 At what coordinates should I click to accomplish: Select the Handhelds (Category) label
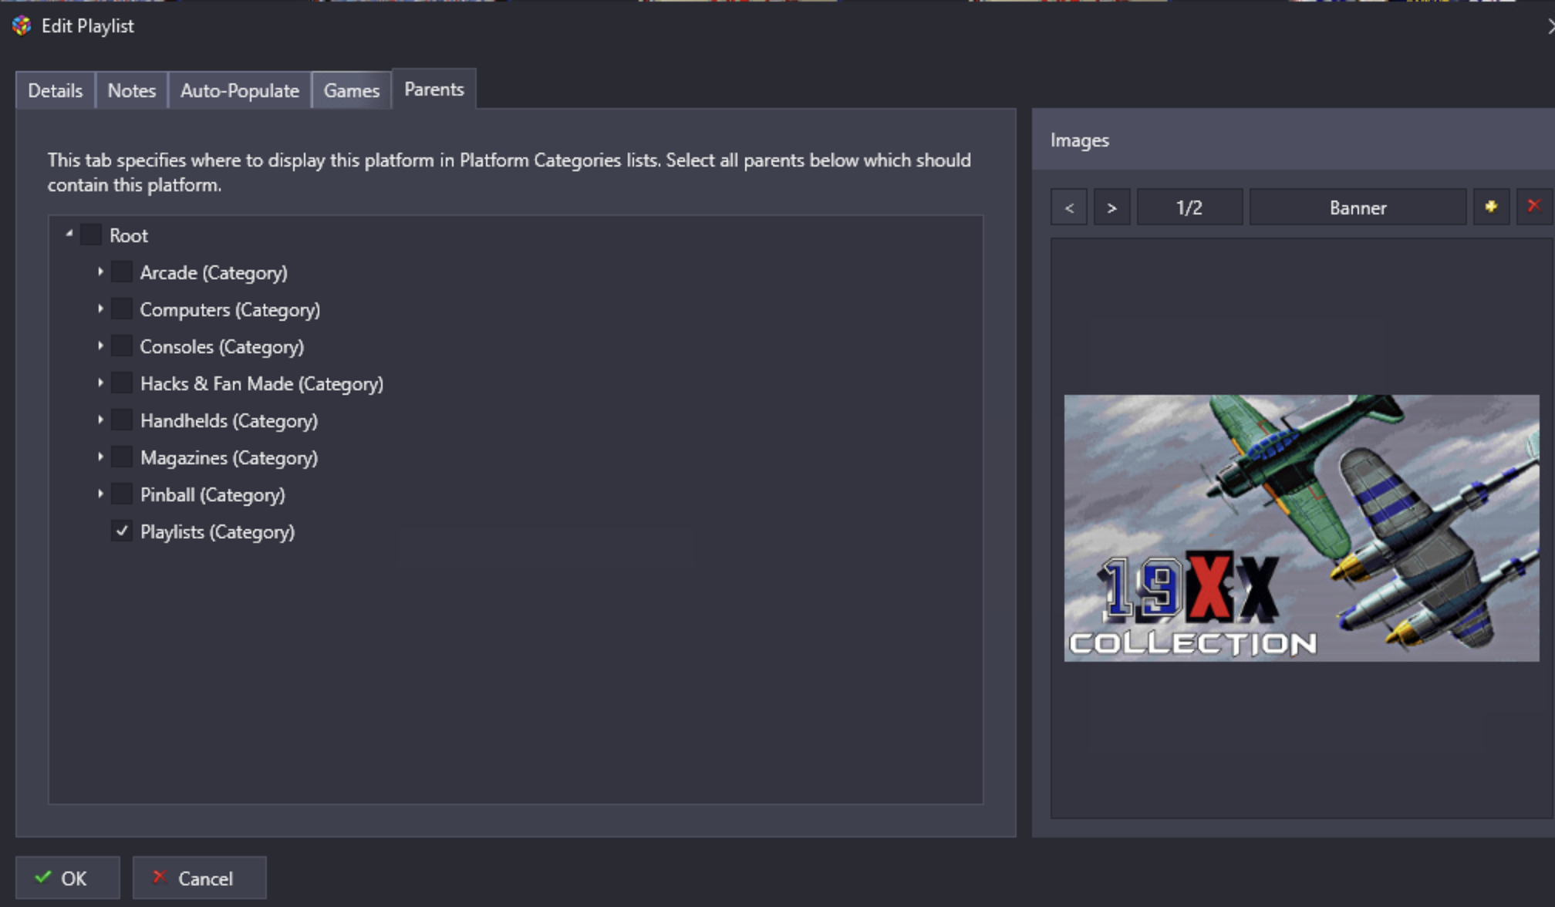(229, 420)
